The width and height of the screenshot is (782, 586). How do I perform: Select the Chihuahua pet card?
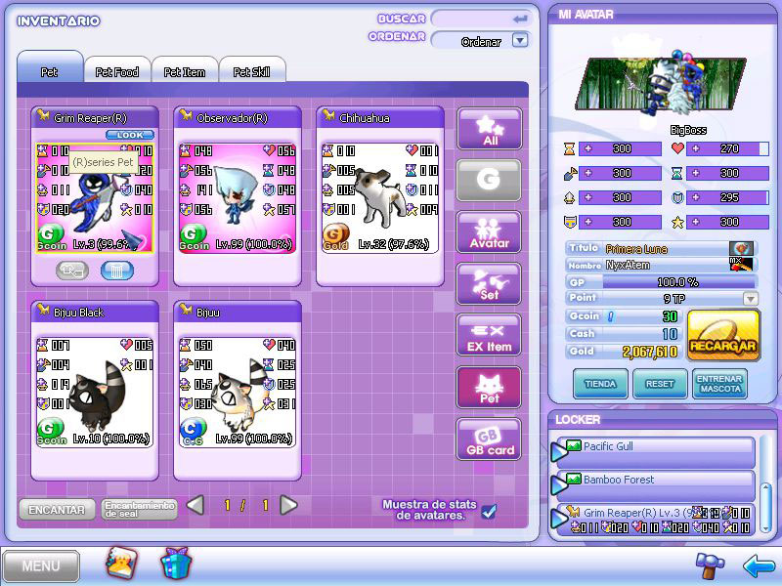[x=380, y=197]
